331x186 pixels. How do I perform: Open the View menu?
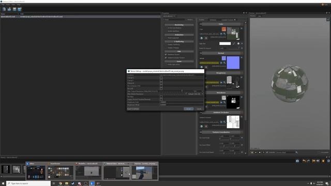coord(13,5)
